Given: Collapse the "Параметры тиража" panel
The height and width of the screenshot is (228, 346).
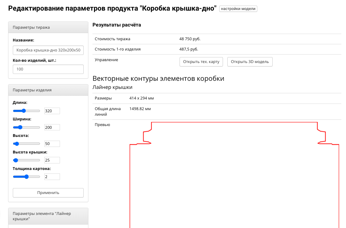Looking at the screenshot, I should click(48, 27).
